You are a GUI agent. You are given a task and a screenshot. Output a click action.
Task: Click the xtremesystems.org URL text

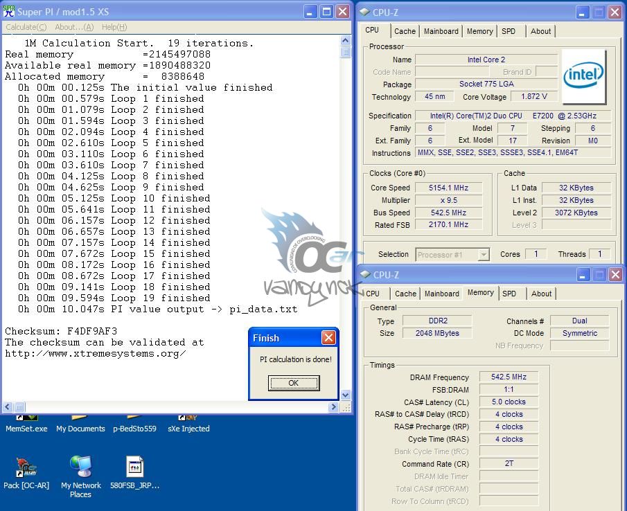pos(96,354)
